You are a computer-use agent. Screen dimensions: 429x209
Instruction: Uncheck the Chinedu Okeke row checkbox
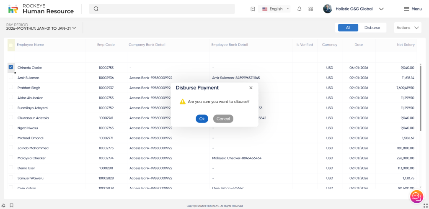pyautogui.click(x=11, y=67)
